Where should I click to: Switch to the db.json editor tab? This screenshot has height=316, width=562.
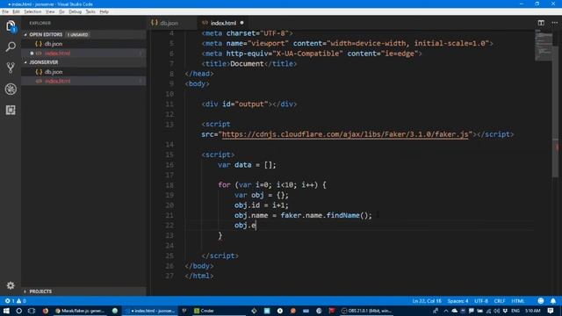click(173, 23)
